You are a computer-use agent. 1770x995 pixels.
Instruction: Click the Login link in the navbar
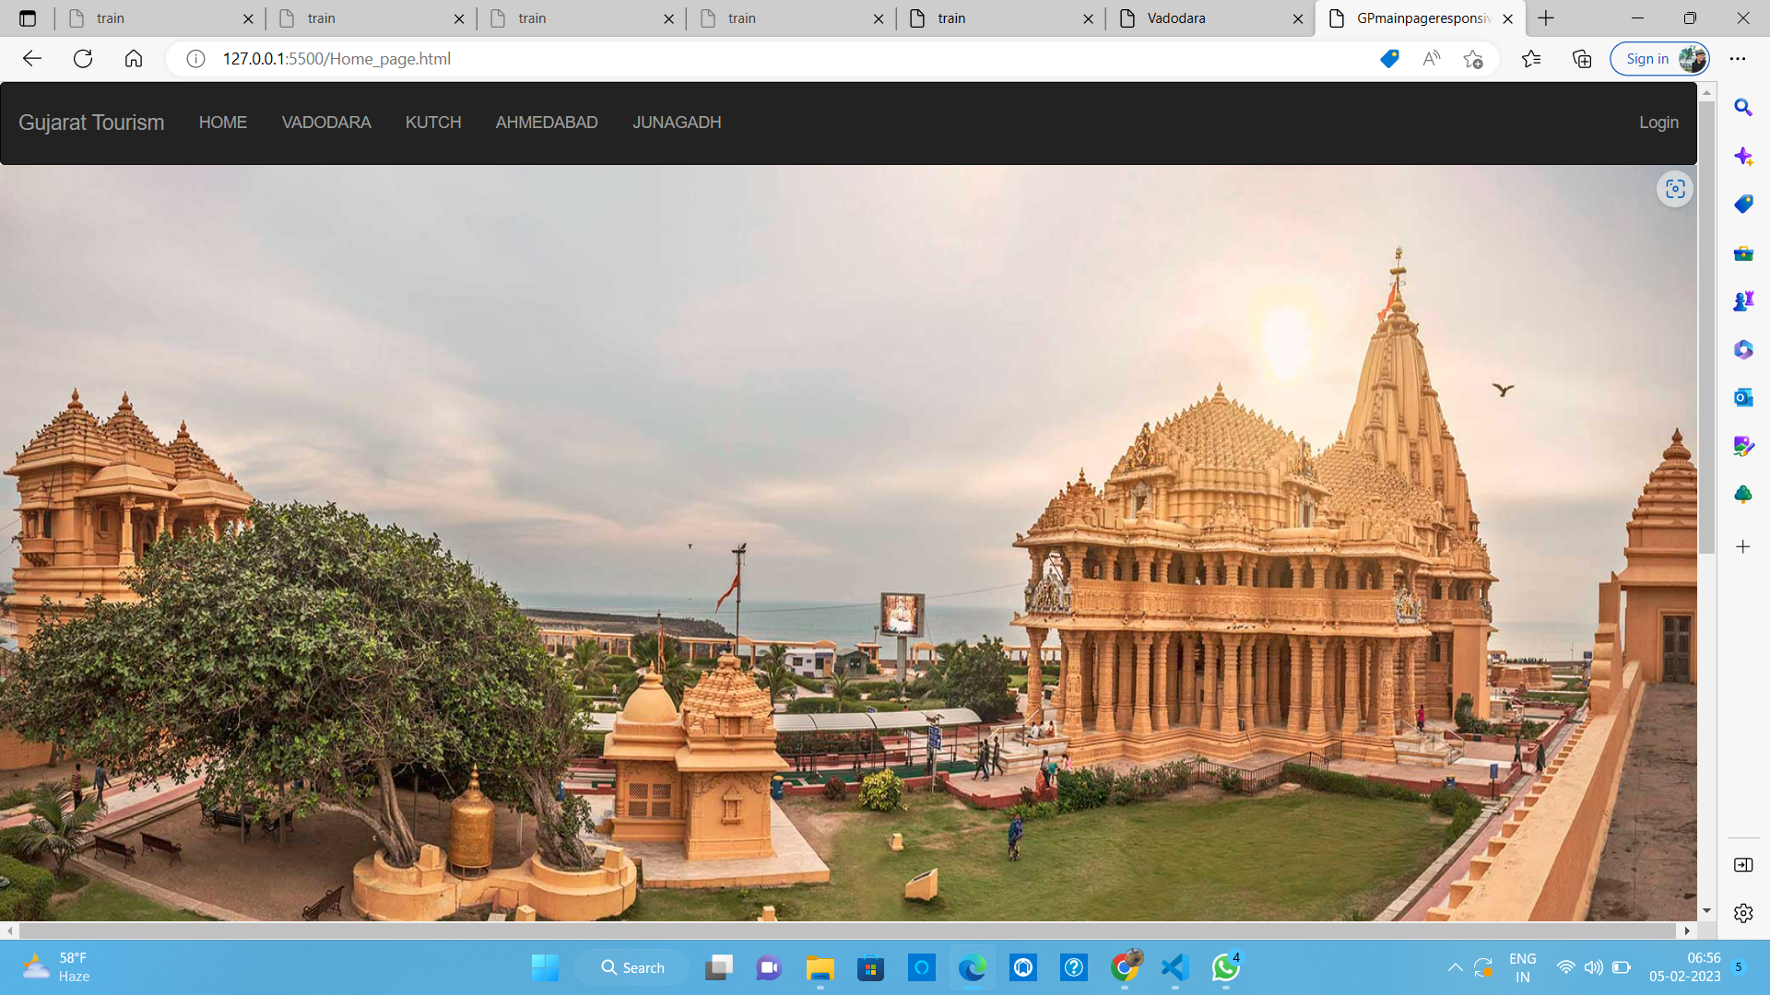pos(1658,123)
